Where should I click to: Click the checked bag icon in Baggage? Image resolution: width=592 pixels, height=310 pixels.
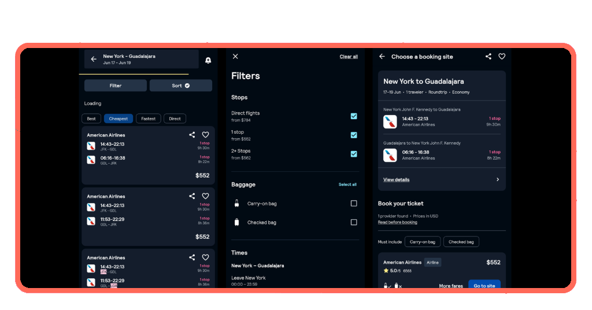[236, 223]
